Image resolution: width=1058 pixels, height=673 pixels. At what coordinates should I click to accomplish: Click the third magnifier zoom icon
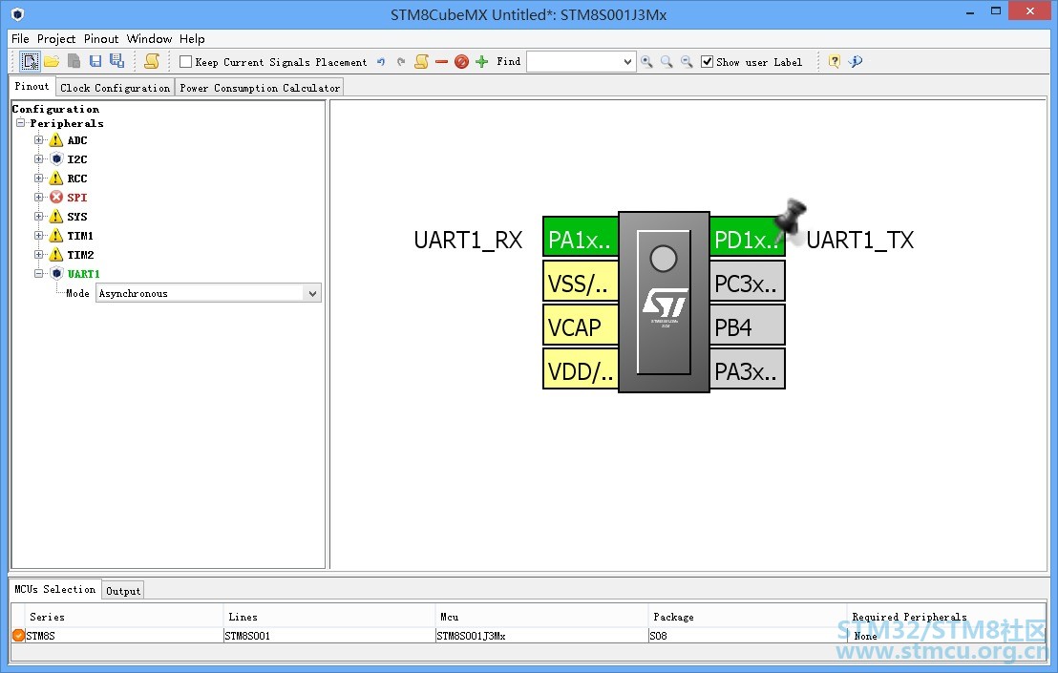(687, 62)
